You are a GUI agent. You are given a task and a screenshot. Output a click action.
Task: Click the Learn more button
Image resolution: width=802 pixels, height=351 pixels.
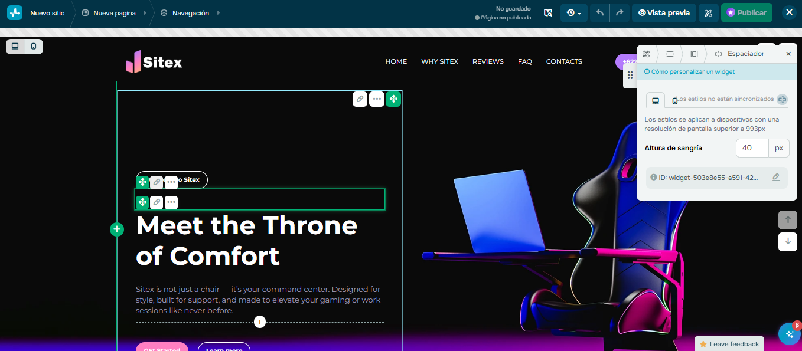(224, 347)
